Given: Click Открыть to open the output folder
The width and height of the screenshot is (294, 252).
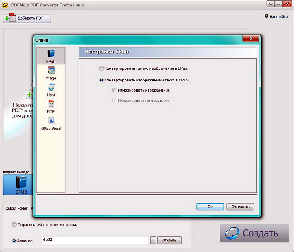Looking at the screenshot, I should (x=169, y=240).
